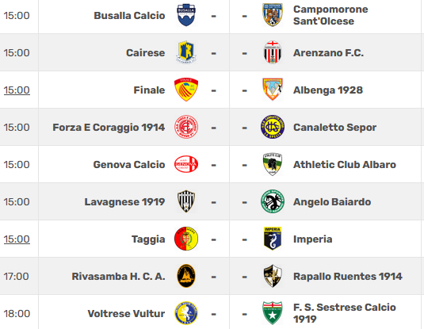This screenshot has width=424, height=329.
Task: Open the underlined 15:00 Taggia match time
Action: tap(17, 239)
